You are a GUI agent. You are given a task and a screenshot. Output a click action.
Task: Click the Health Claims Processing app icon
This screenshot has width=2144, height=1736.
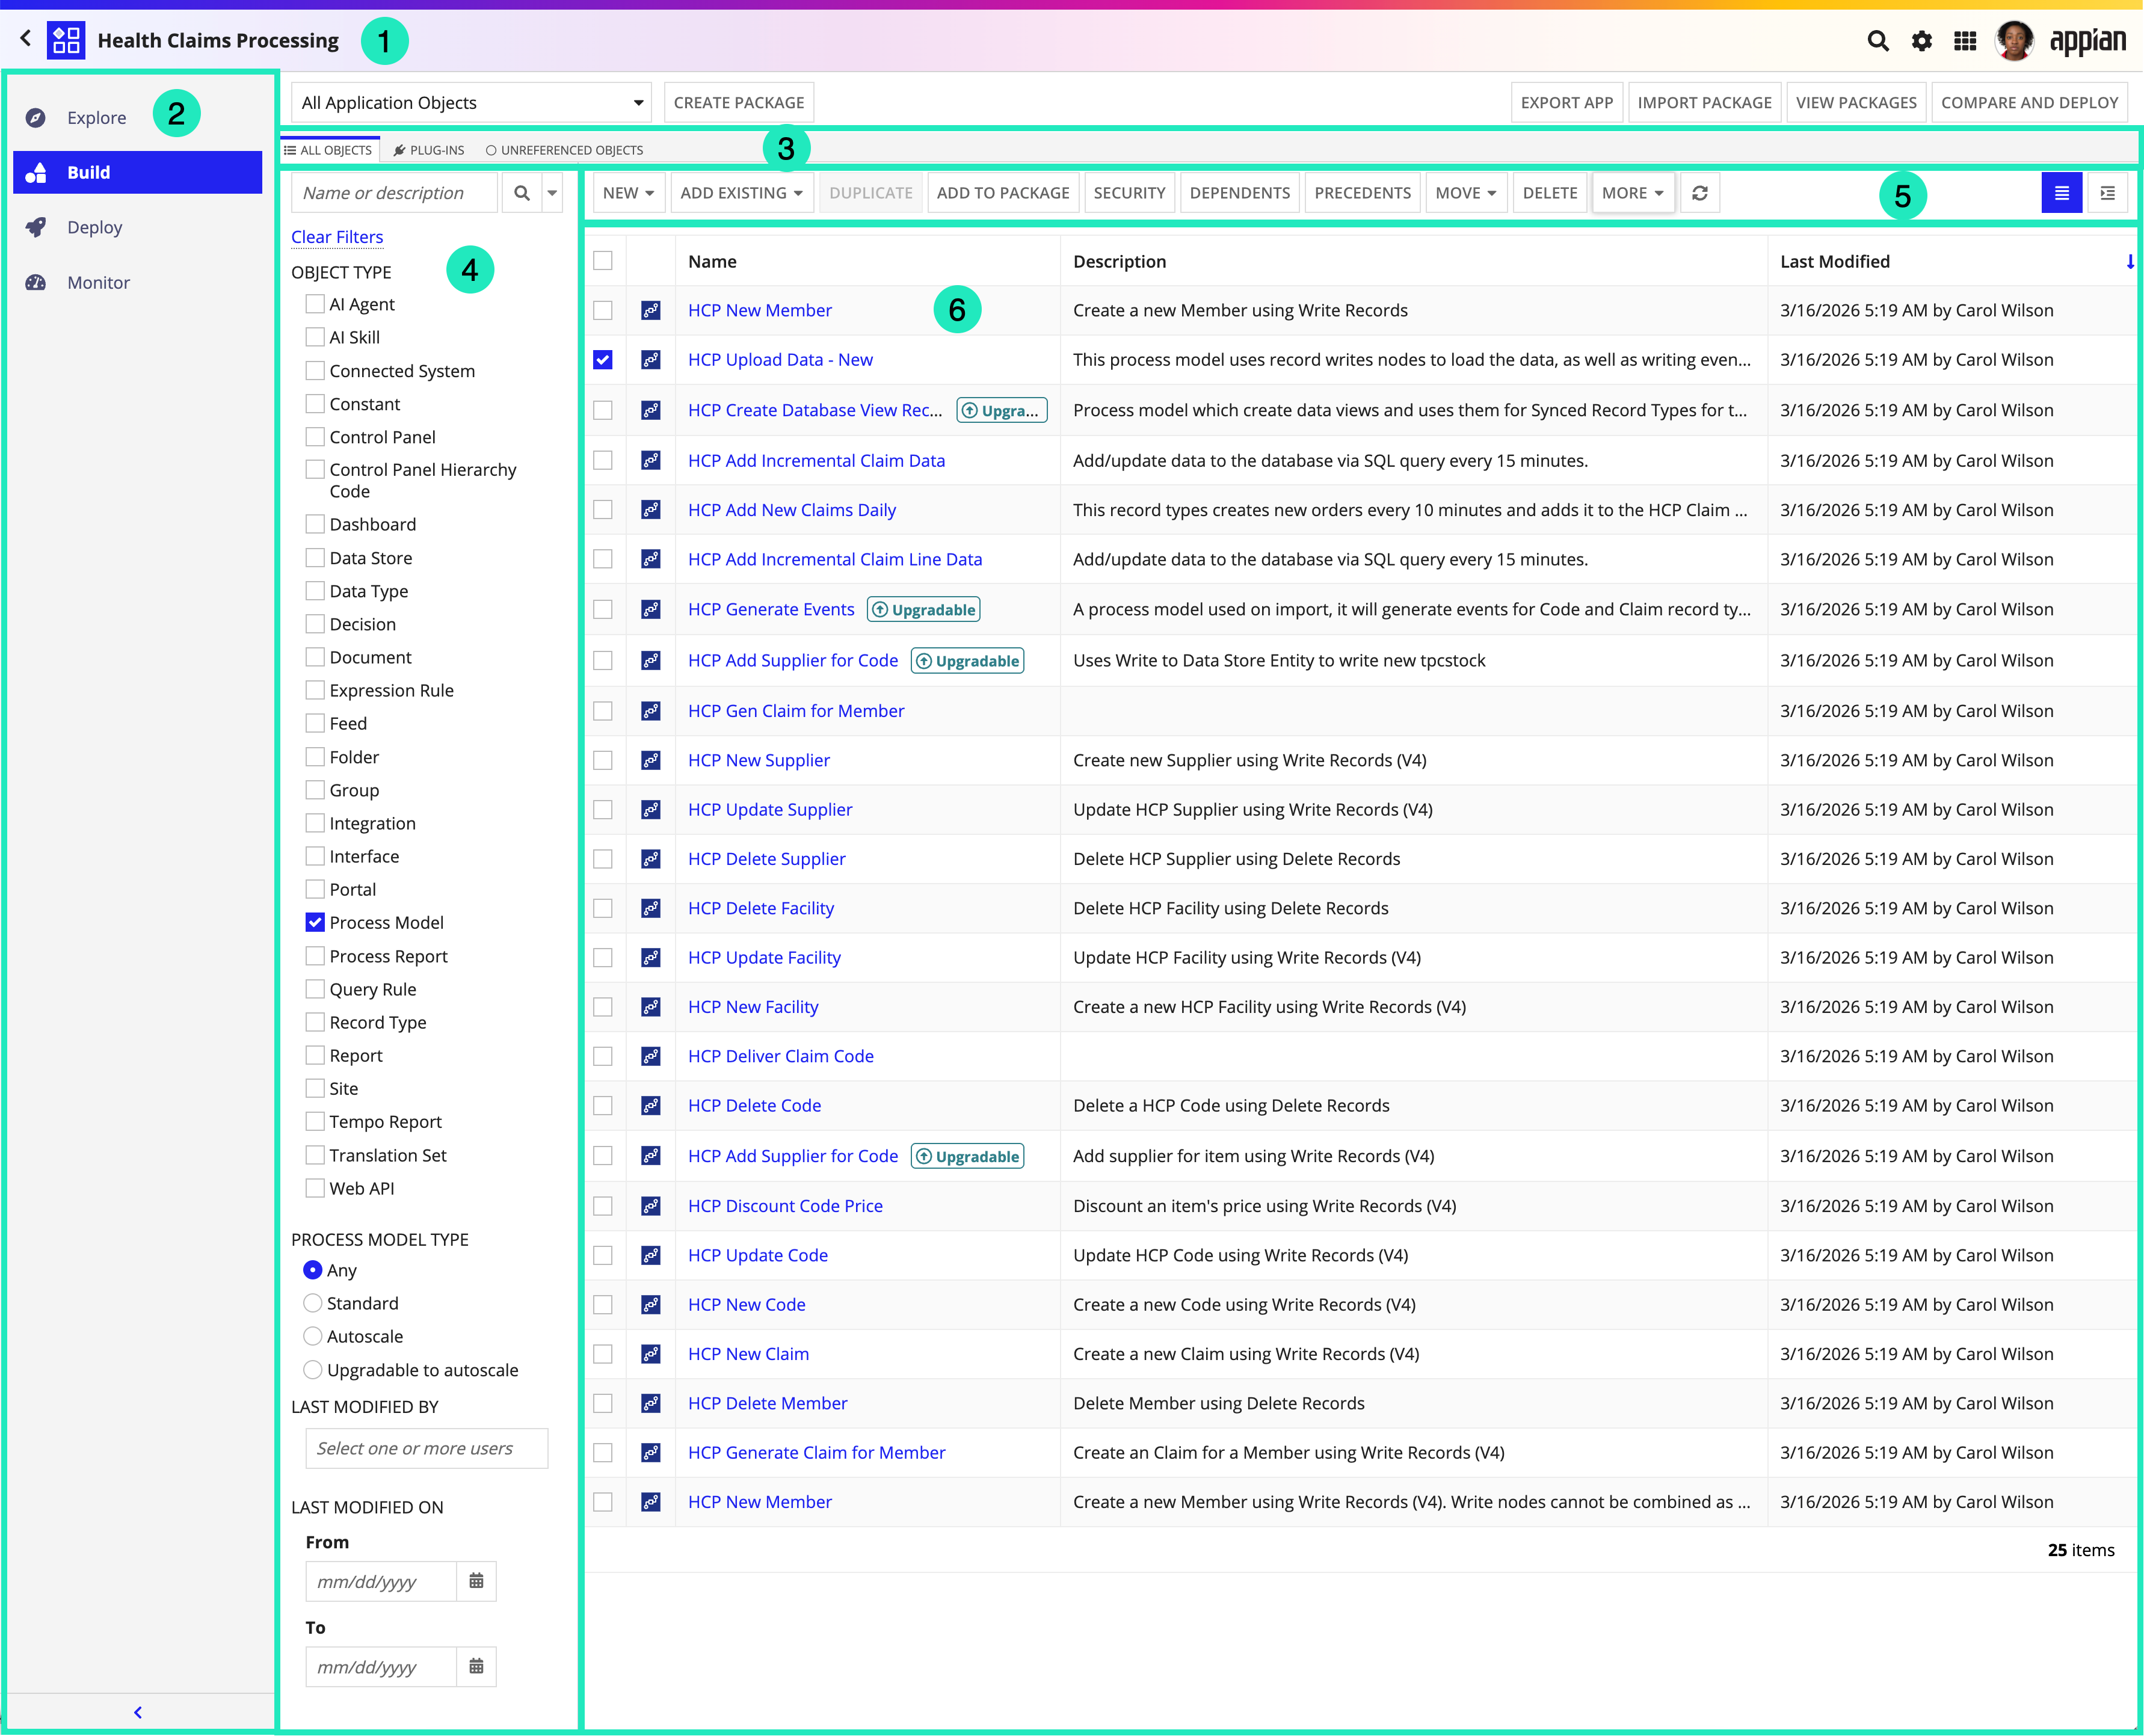click(x=66, y=40)
